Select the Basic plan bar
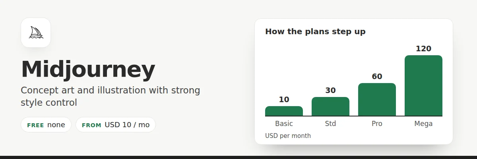Image resolution: width=477 pixels, height=159 pixels. click(x=284, y=111)
